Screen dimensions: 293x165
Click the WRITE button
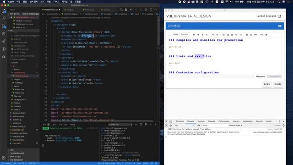coord(278,84)
